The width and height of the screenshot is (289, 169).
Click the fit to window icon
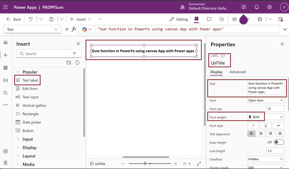(x=199, y=164)
